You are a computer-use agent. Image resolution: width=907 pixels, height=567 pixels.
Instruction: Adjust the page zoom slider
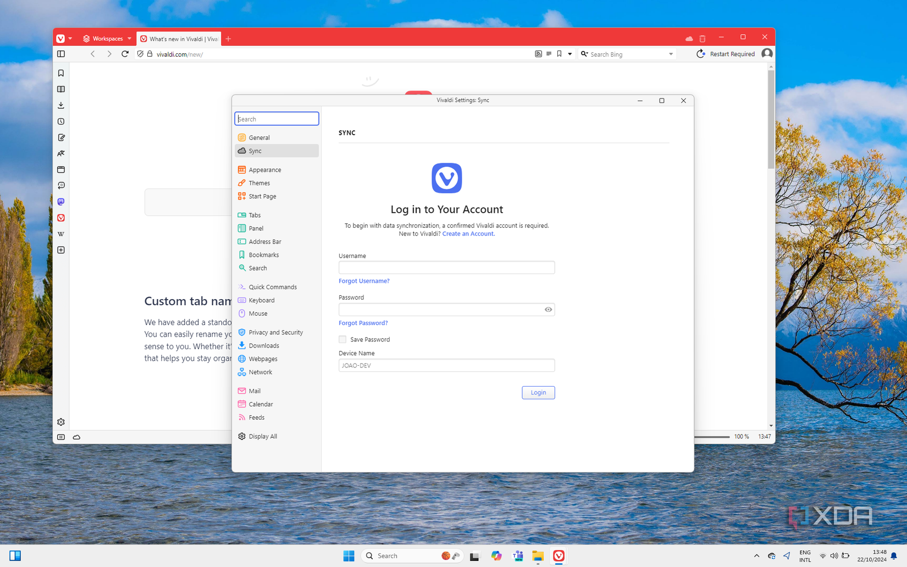point(712,437)
